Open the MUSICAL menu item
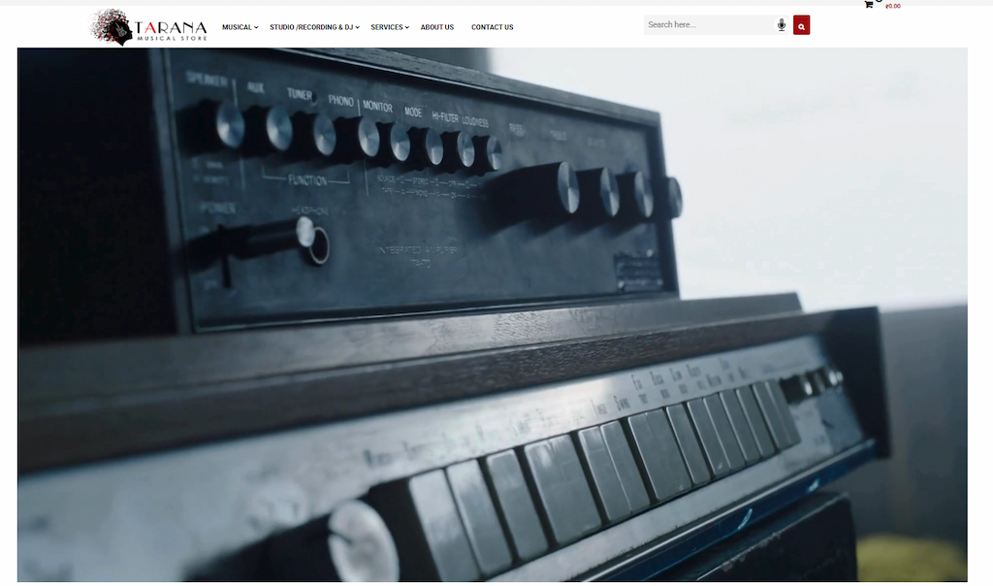The width and height of the screenshot is (993, 586). tap(237, 27)
